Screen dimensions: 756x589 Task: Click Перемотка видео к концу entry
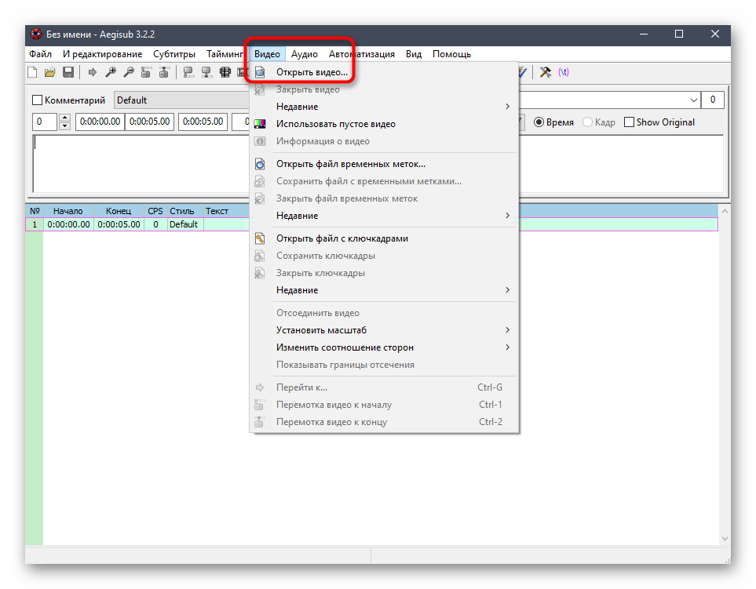pos(384,423)
